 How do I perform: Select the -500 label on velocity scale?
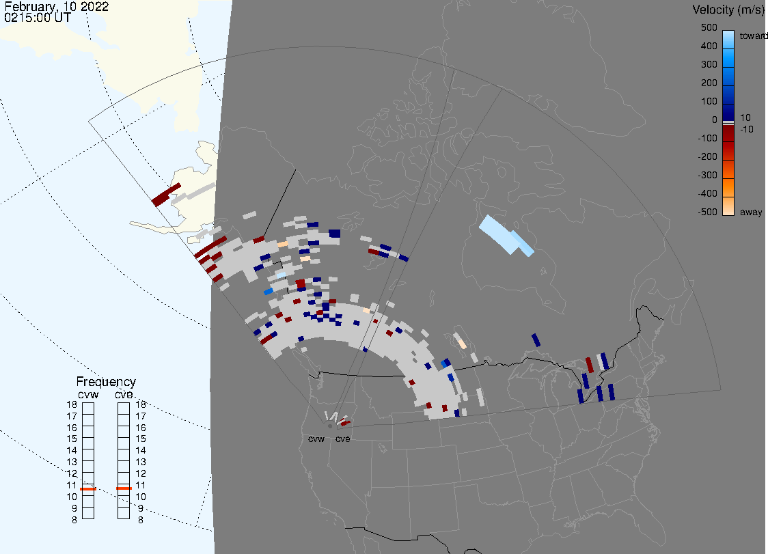pos(707,212)
